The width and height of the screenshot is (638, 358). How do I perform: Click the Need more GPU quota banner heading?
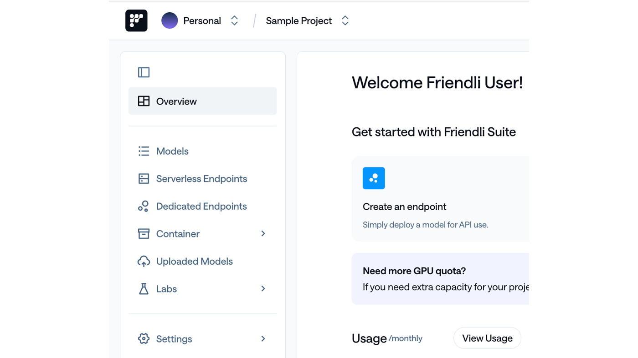point(414,271)
